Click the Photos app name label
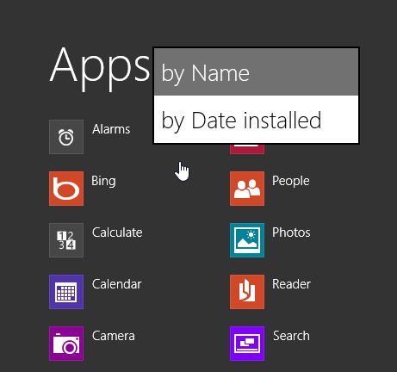Screen dimensions: 397x372 tap(291, 232)
